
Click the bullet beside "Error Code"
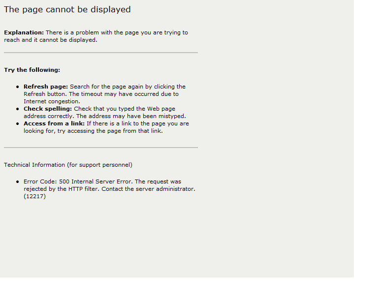(18, 182)
